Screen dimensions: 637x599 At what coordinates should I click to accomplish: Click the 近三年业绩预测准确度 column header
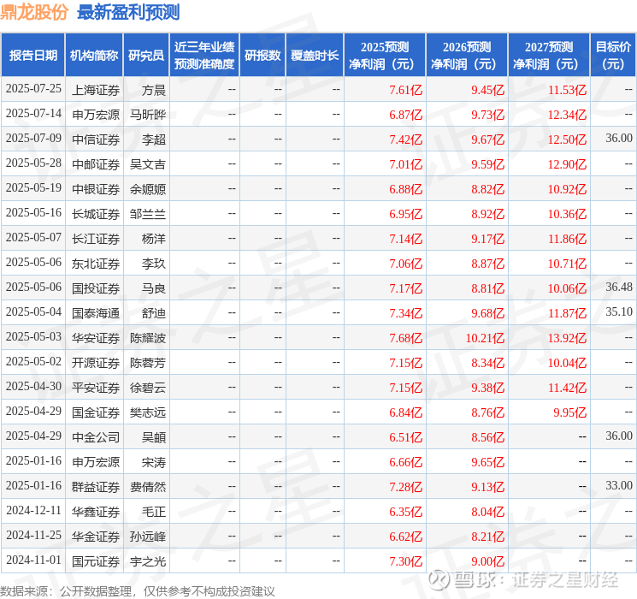[x=204, y=56]
